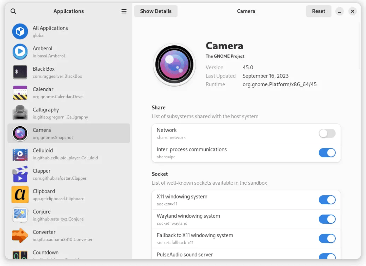Image resolution: width=366 pixels, height=266 pixels.
Task: Select the Clapper app icon
Action: (x=20, y=174)
